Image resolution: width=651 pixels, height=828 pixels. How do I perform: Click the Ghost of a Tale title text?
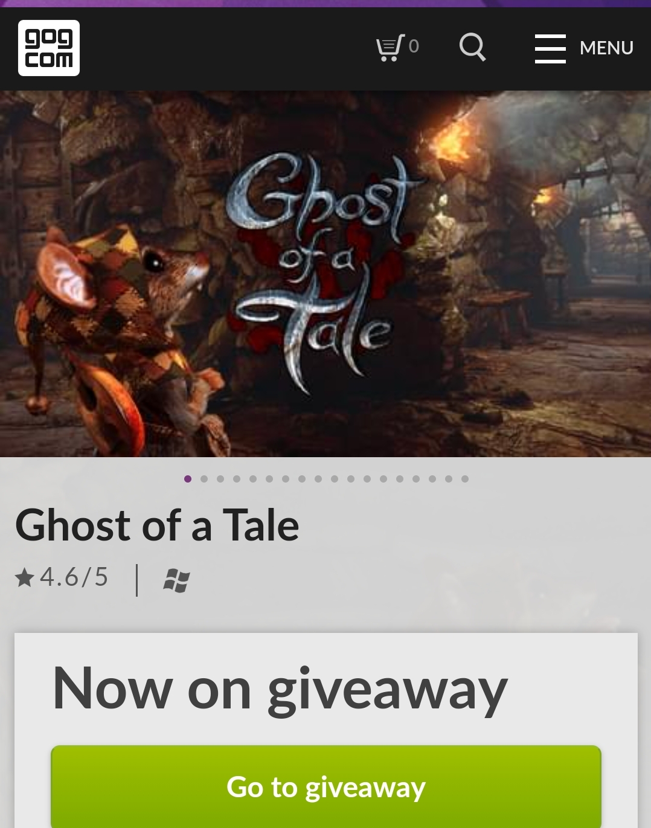(x=157, y=525)
